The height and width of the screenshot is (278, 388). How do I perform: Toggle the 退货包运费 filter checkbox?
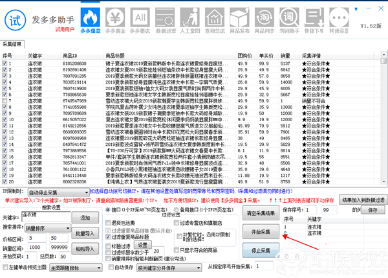tap(108, 222)
